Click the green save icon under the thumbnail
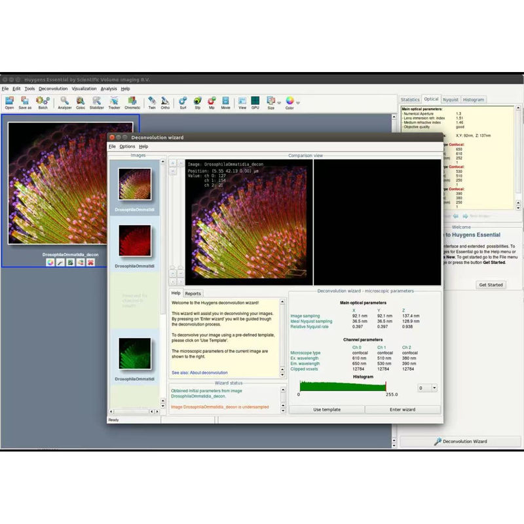This screenshot has width=524, height=524. tap(70, 263)
